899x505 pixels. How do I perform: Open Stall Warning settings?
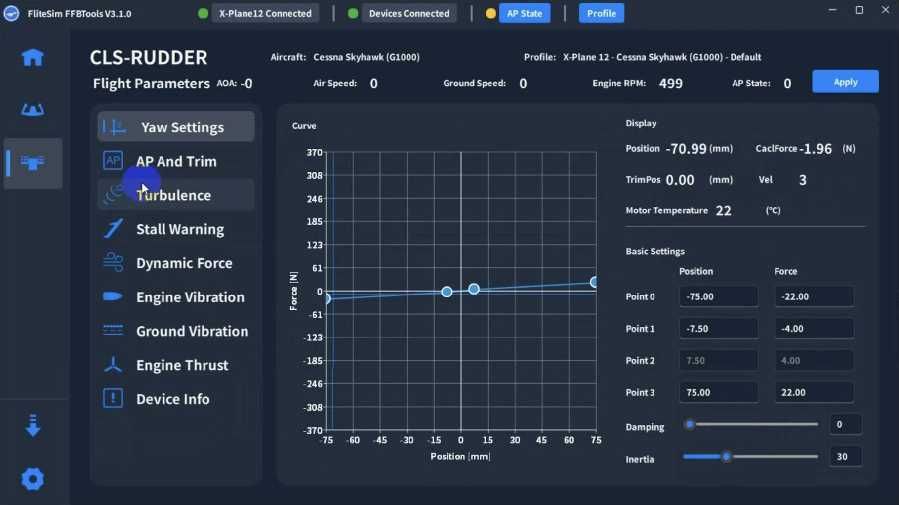(x=176, y=229)
